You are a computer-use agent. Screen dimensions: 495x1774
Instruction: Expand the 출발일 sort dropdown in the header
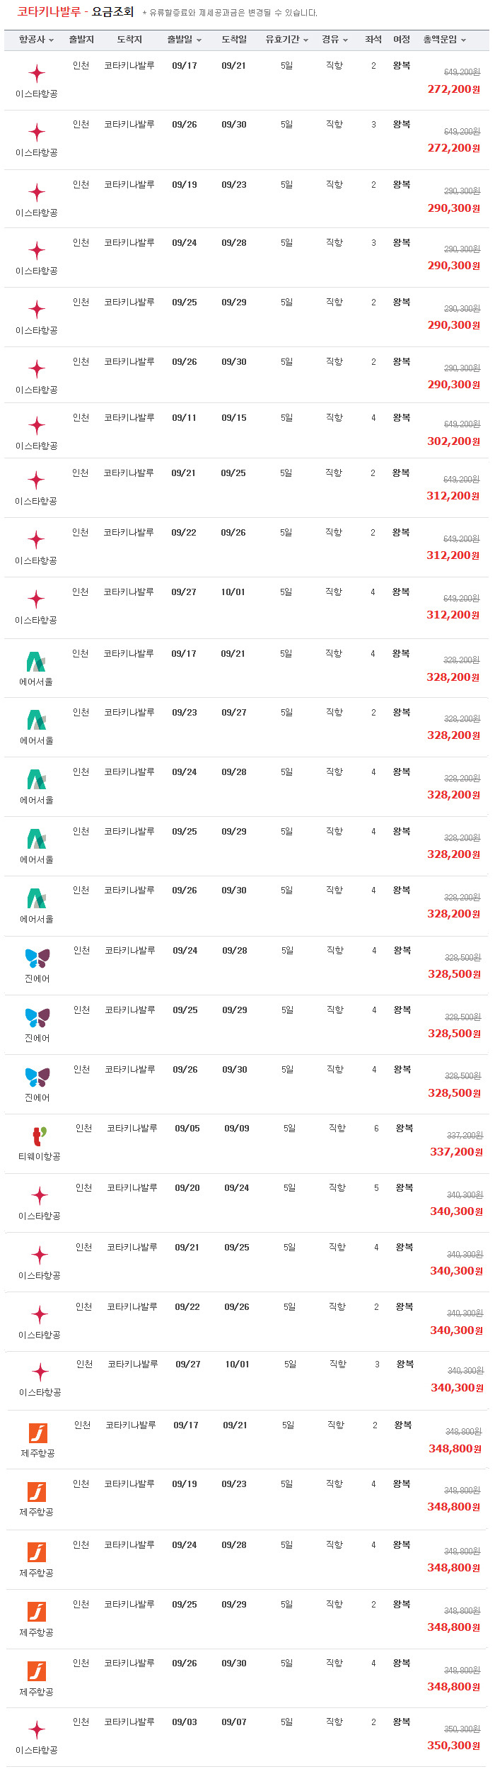(x=185, y=40)
